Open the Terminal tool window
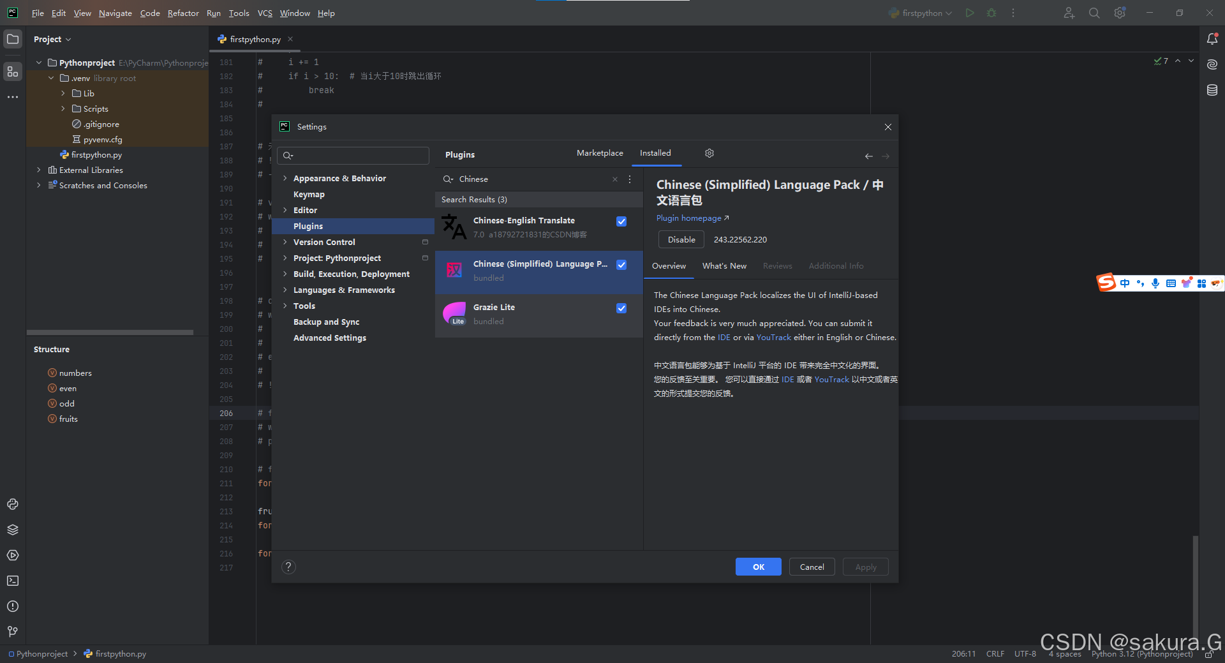 13,581
